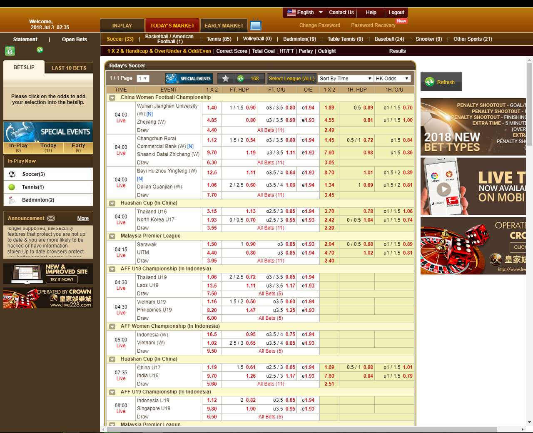Switch to the Last 10 Bets tab
This screenshot has width=533, height=433.
(69, 68)
